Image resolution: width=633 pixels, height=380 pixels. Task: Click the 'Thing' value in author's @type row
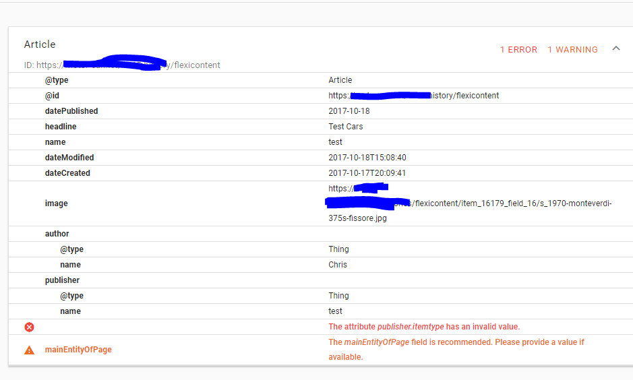338,249
